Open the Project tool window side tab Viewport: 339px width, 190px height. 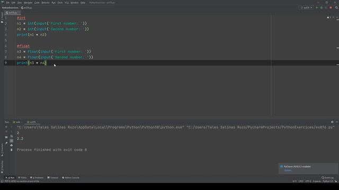click(2, 17)
